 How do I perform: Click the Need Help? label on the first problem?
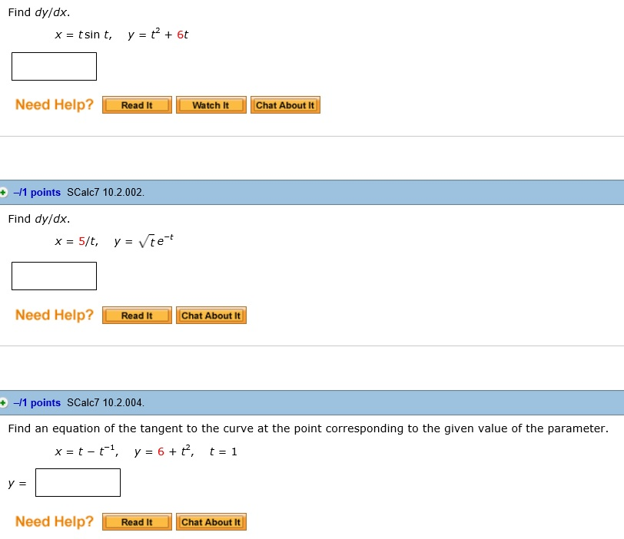(54, 104)
